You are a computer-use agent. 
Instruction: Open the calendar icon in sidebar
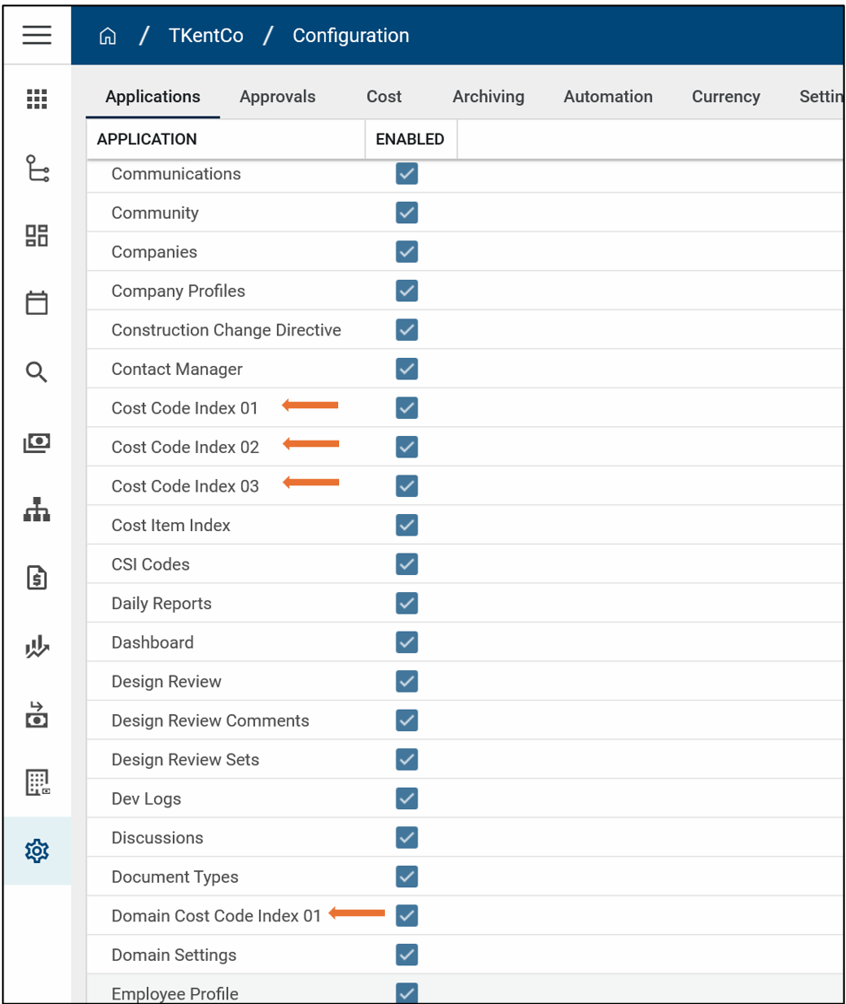[37, 302]
